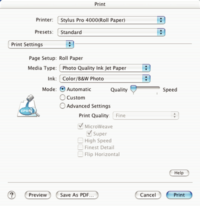Select the Custom mode radio button

coord(62,97)
